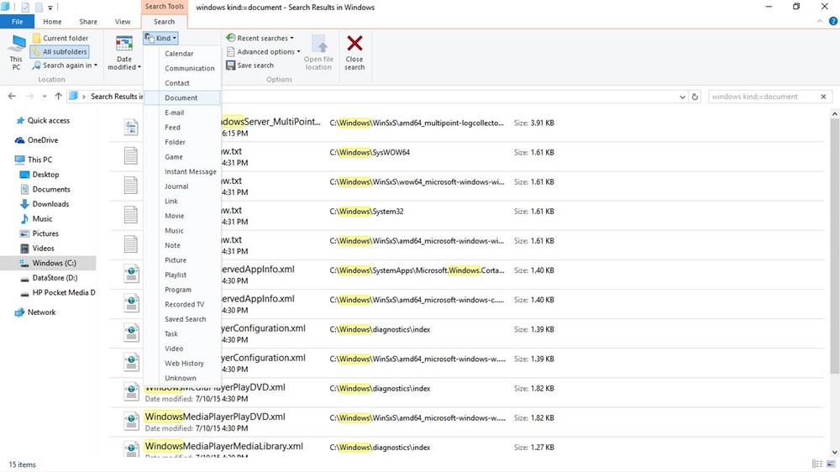The width and height of the screenshot is (840, 472).
Task: Expand address bar history chevron
Action: click(682, 97)
